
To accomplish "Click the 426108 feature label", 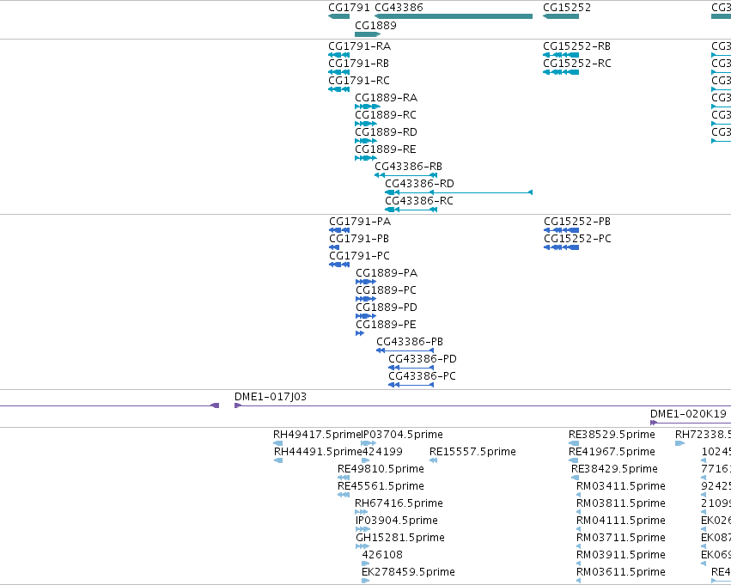I will (x=382, y=555).
